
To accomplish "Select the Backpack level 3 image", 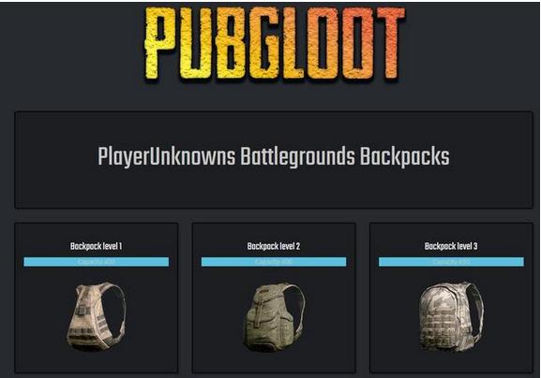I will (x=451, y=316).
